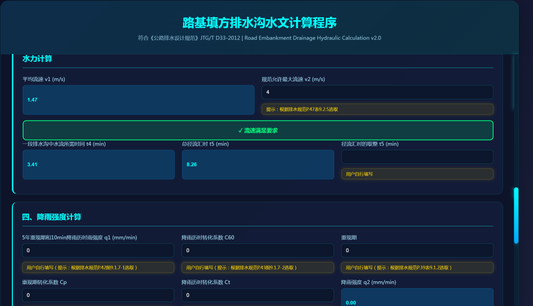The height and width of the screenshot is (306, 533).
Task: Select the 降雨强度 q2 result box
Action: tap(417, 298)
